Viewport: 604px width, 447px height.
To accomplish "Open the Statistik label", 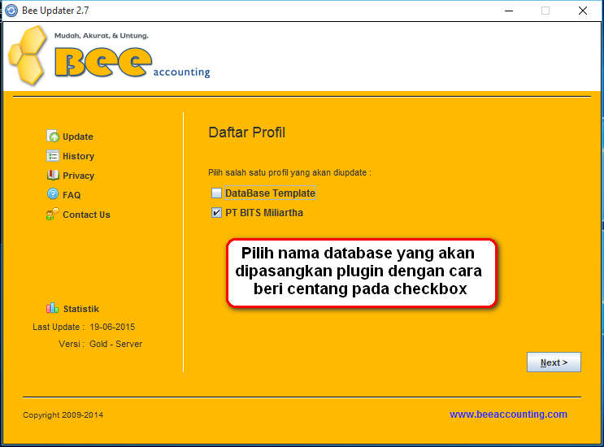I will pos(81,309).
